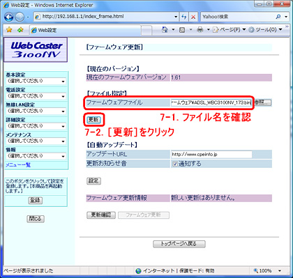Open zoom level 100% dropdown arrow
The height and width of the screenshot is (278, 293).
[x=280, y=271]
